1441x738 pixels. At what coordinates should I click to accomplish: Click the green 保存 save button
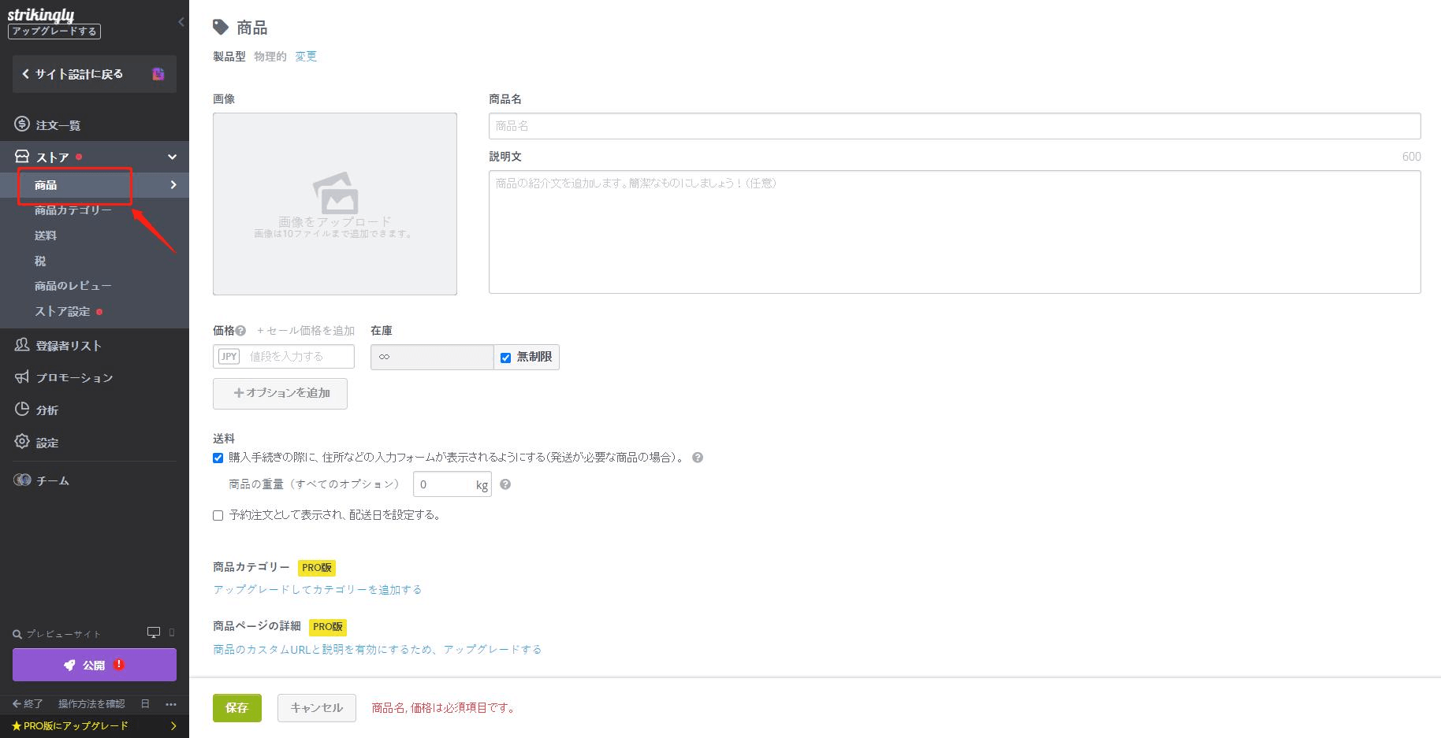coord(236,708)
